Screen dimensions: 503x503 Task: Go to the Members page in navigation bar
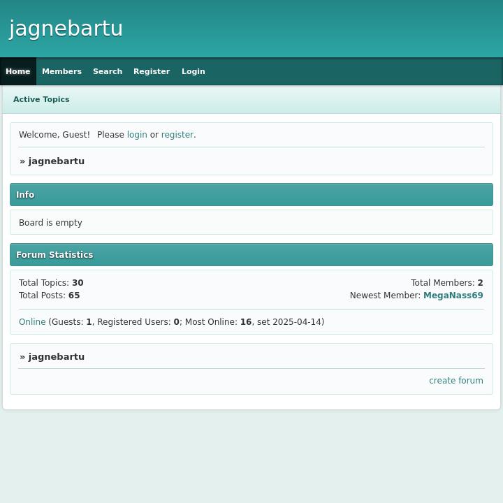click(x=61, y=71)
